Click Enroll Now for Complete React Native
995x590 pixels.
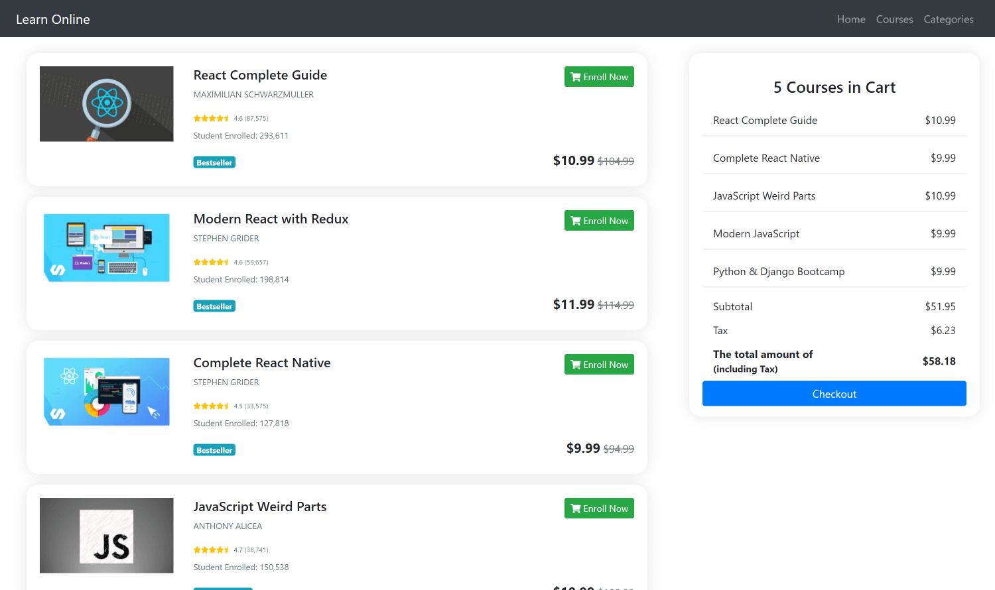coord(599,365)
